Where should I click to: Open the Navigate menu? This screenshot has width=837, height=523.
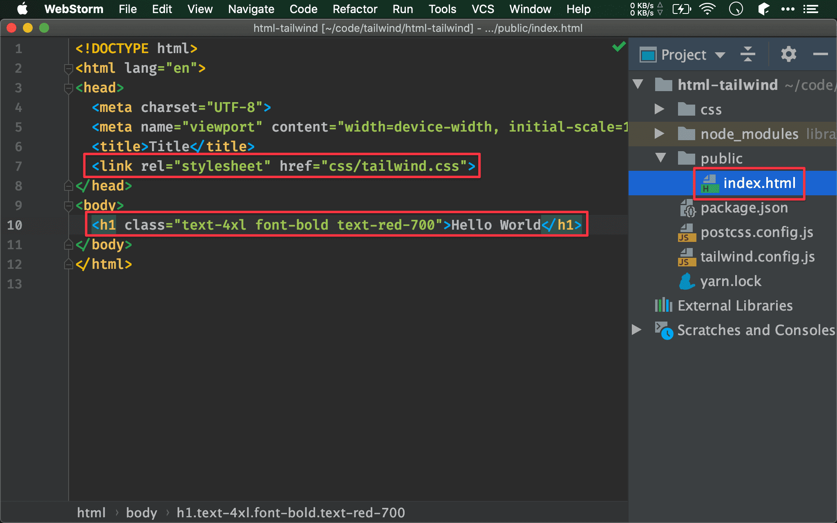click(251, 9)
